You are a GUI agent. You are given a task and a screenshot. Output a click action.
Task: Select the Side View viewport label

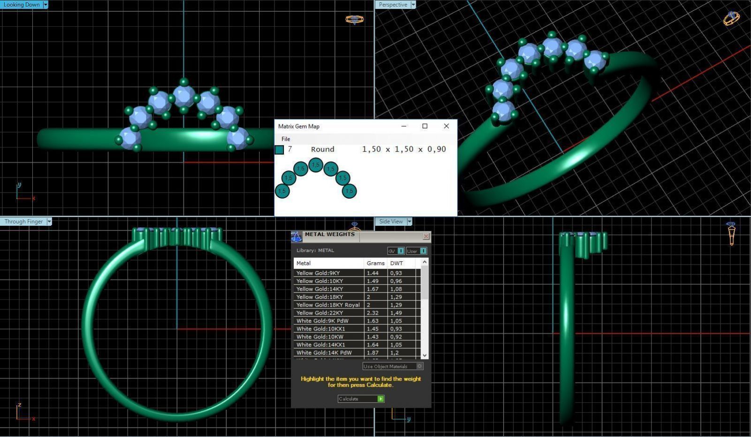[x=391, y=222]
